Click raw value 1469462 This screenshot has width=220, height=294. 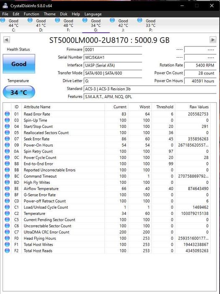200,207
